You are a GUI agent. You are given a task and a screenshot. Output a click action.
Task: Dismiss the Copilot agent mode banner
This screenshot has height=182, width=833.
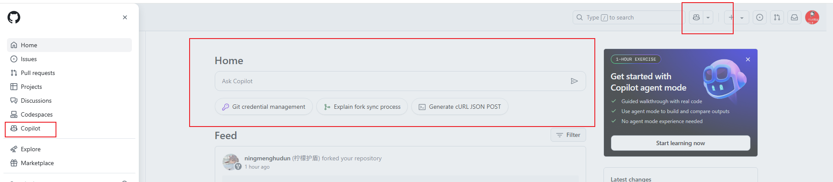point(748,59)
